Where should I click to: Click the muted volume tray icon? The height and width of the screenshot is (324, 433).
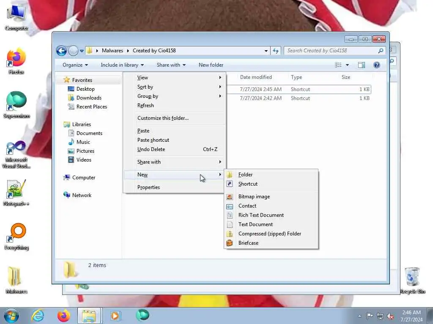click(390, 316)
